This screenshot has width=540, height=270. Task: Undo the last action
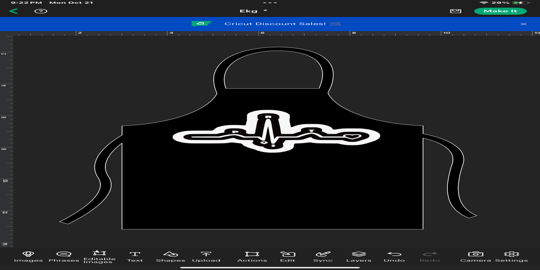click(394, 257)
